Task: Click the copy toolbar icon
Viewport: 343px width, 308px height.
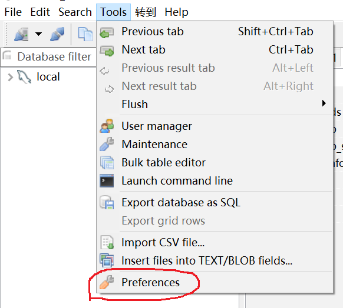Action: click(85, 34)
